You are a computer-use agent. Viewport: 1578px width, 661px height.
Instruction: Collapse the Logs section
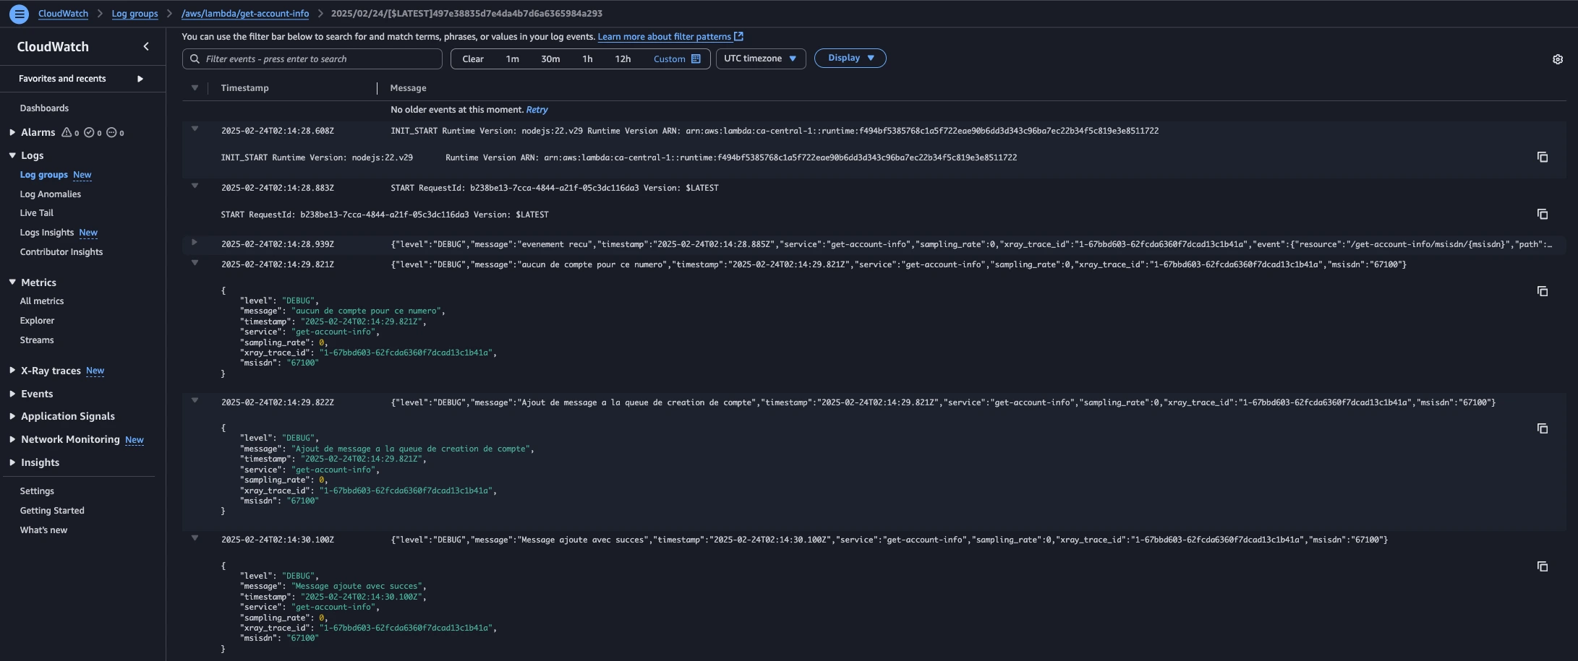coord(12,155)
